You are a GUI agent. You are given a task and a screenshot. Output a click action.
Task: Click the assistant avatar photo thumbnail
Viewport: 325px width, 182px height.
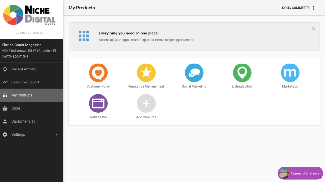pyautogui.click(x=284, y=173)
